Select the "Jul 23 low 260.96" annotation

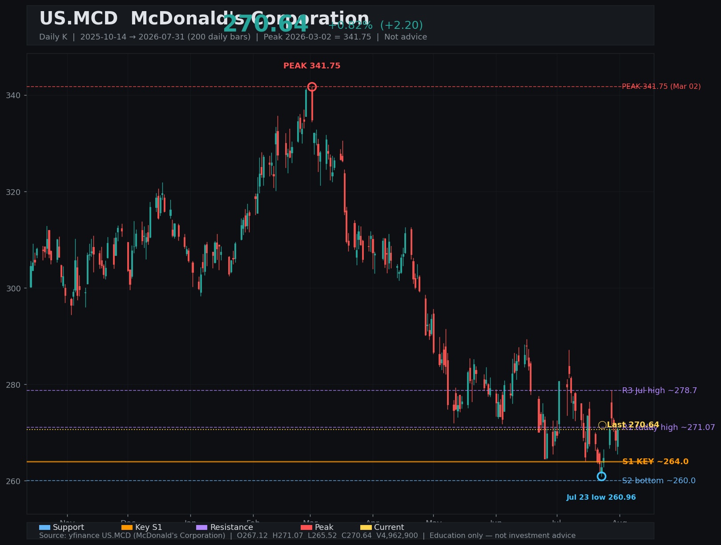(x=601, y=497)
